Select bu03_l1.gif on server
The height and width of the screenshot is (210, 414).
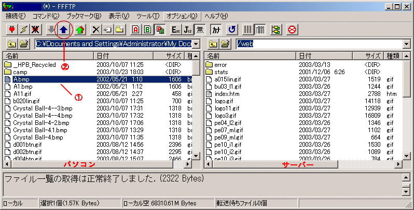(x=228, y=87)
